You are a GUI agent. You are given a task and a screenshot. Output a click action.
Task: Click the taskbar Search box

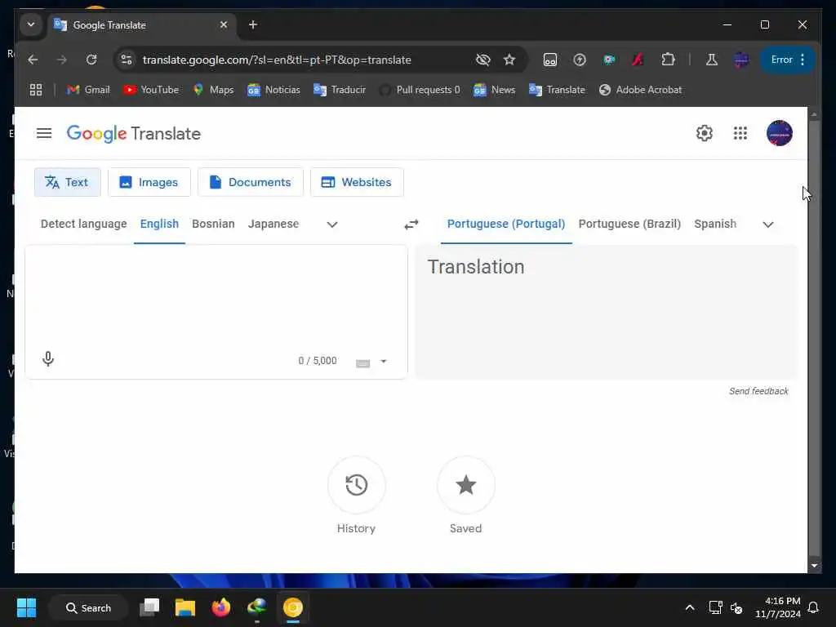[88, 607]
